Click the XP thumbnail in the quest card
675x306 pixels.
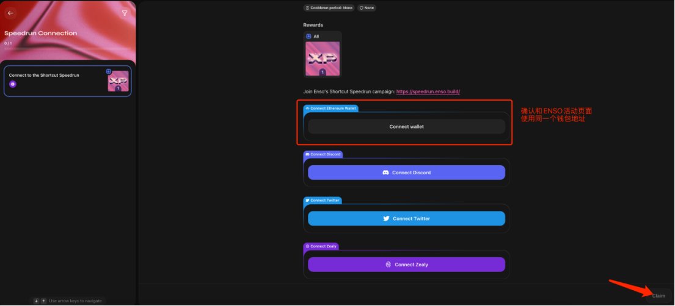118,81
